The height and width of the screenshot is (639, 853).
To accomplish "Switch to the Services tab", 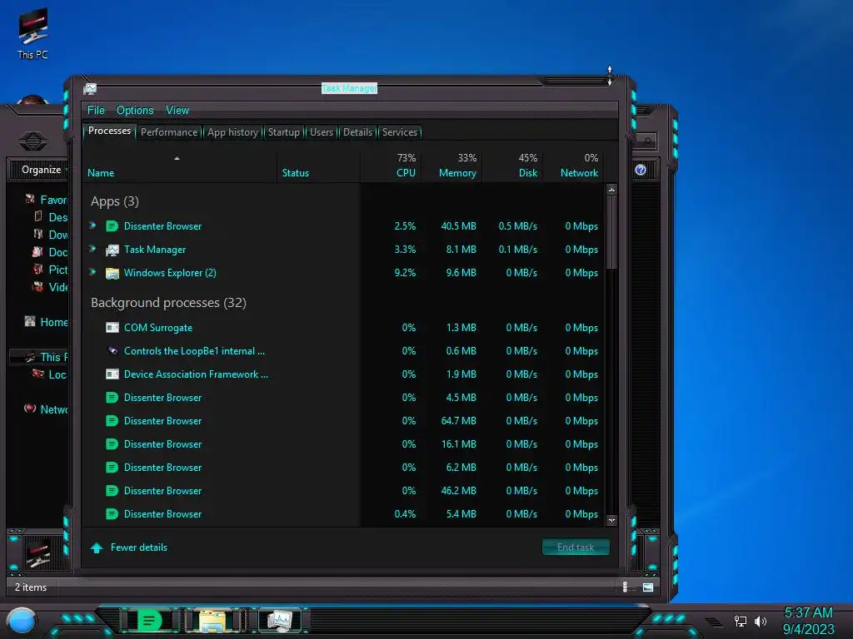I will point(400,132).
